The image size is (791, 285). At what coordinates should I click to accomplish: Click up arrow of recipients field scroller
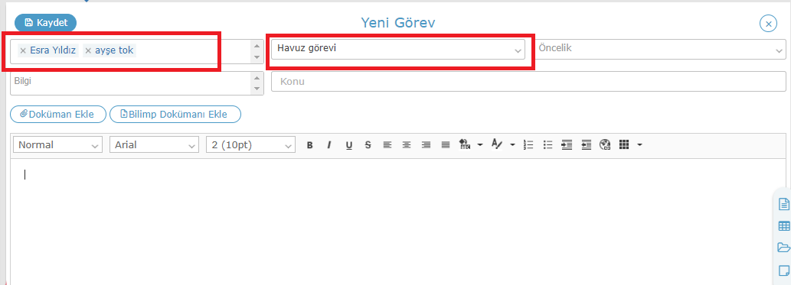click(x=257, y=46)
